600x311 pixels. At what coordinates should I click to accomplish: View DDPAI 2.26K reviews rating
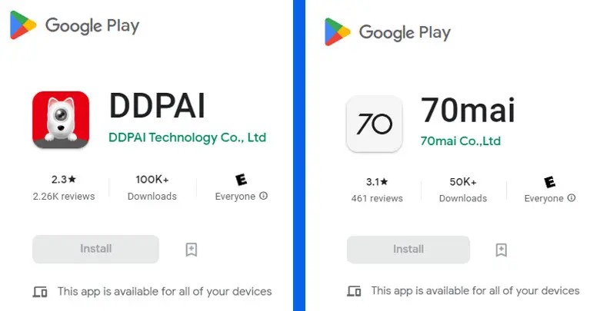(64, 187)
